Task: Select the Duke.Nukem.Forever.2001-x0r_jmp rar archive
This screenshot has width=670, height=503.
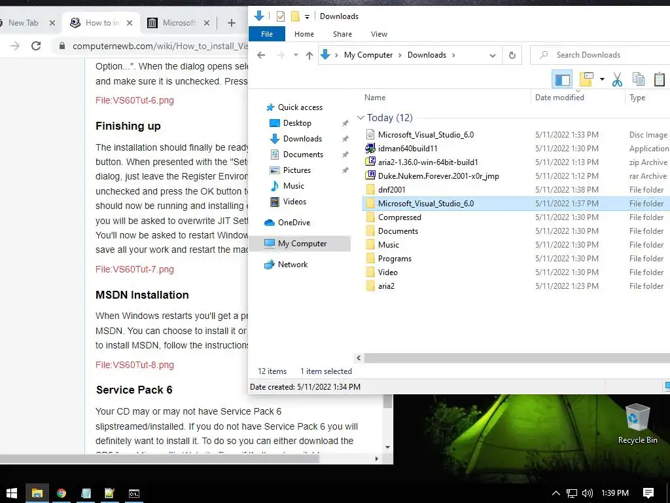Action: [438, 176]
